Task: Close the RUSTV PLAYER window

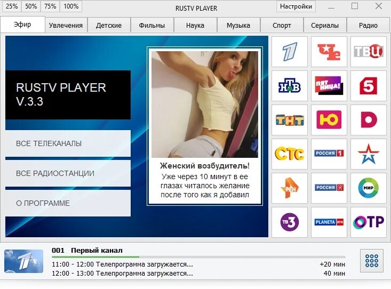Action: click(x=379, y=6)
